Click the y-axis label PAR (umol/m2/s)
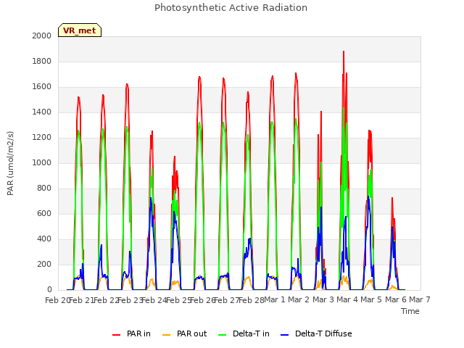 click(10, 163)
